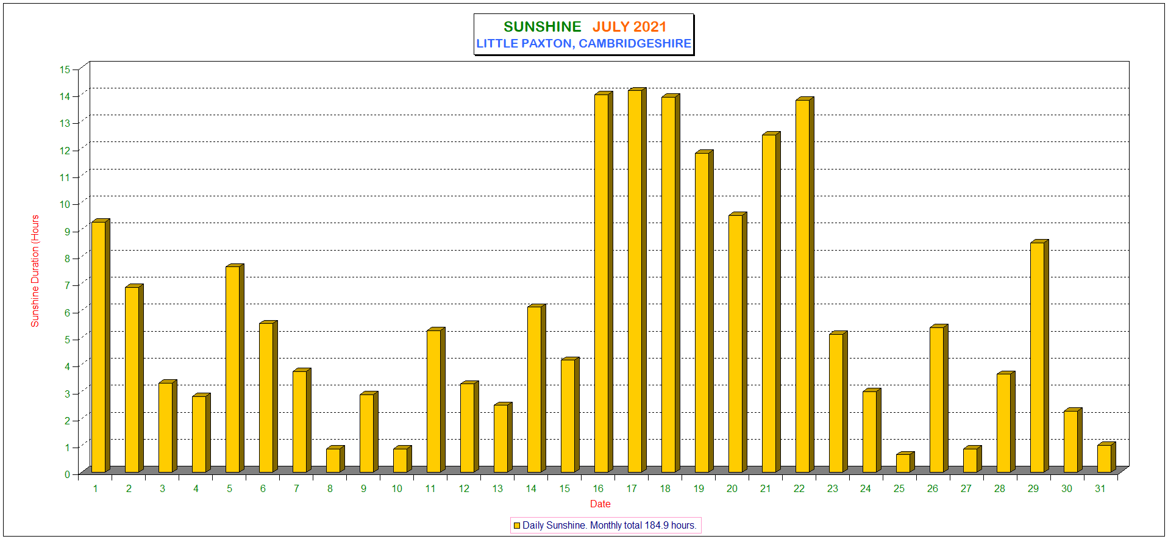The image size is (1168, 539).
Task: Click the short bar for date 8
Action: [x=335, y=459]
